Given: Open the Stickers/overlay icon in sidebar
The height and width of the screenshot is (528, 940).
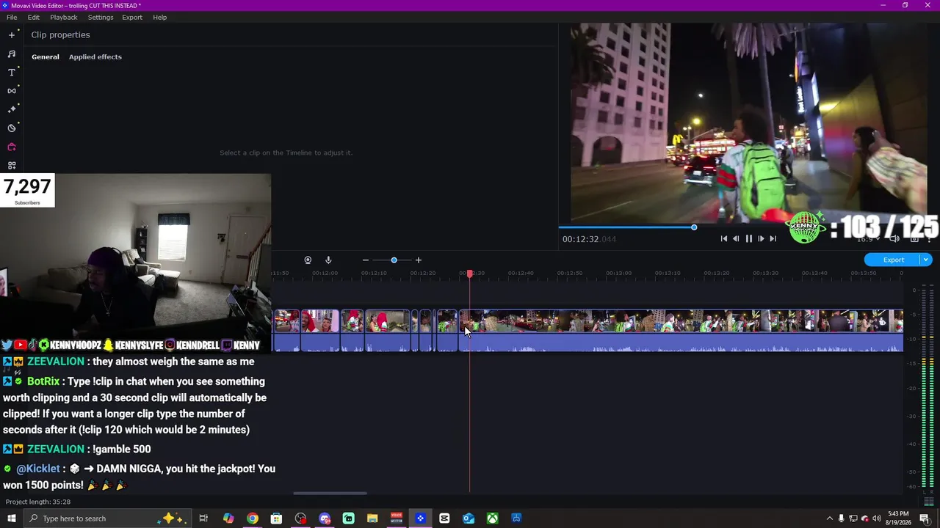Looking at the screenshot, I should tap(11, 128).
